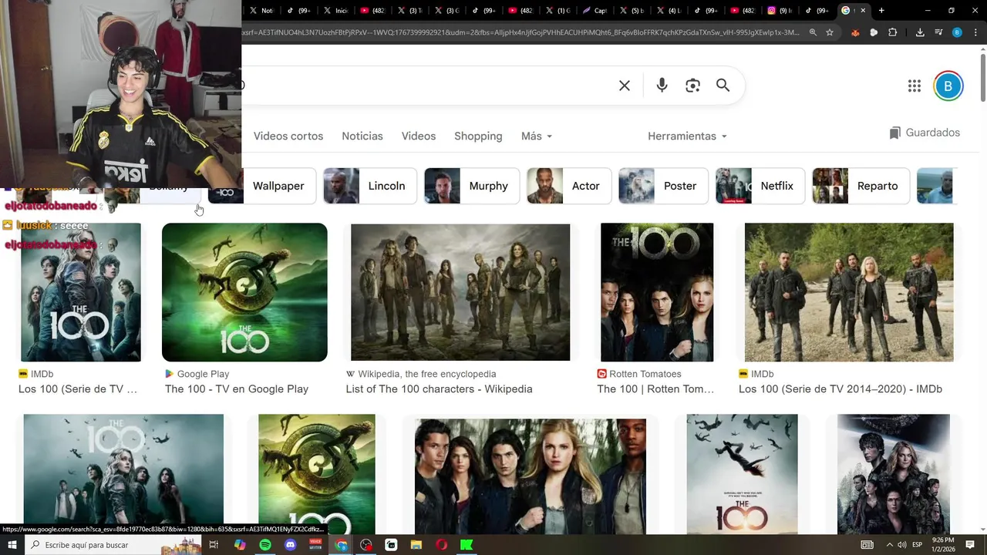Select the Lincoln filter chip
Viewport: 987px width, 555px height.
(370, 186)
